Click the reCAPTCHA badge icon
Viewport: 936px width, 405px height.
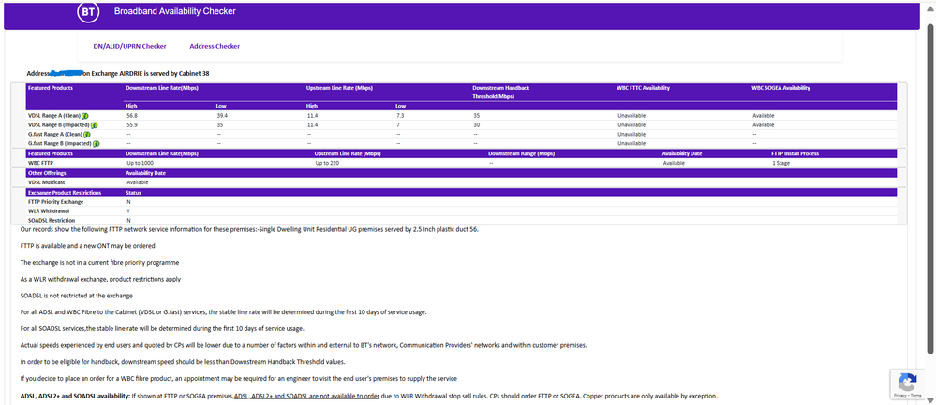pyautogui.click(x=908, y=382)
